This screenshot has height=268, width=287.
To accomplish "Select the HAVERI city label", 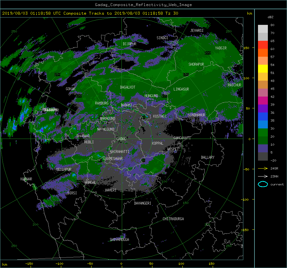I will pyautogui.click(x=111, y=190).
